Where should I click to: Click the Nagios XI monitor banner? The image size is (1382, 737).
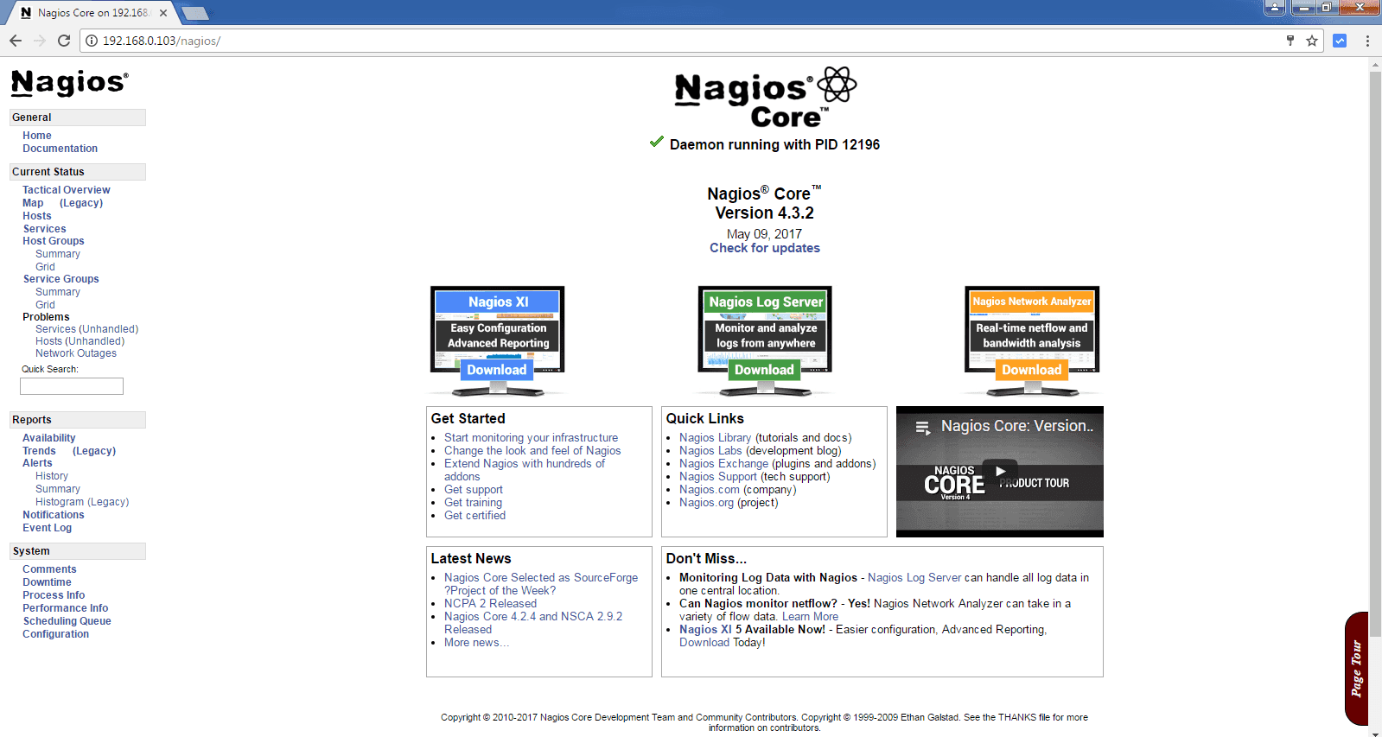[498, 340]
